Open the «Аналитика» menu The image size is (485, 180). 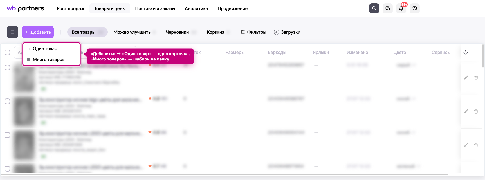(196, 8)
